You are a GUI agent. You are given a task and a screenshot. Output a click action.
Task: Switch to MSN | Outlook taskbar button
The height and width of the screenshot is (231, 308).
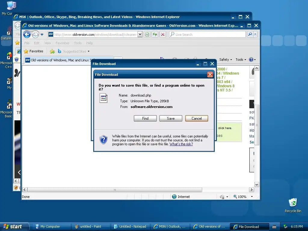[170, 226]
